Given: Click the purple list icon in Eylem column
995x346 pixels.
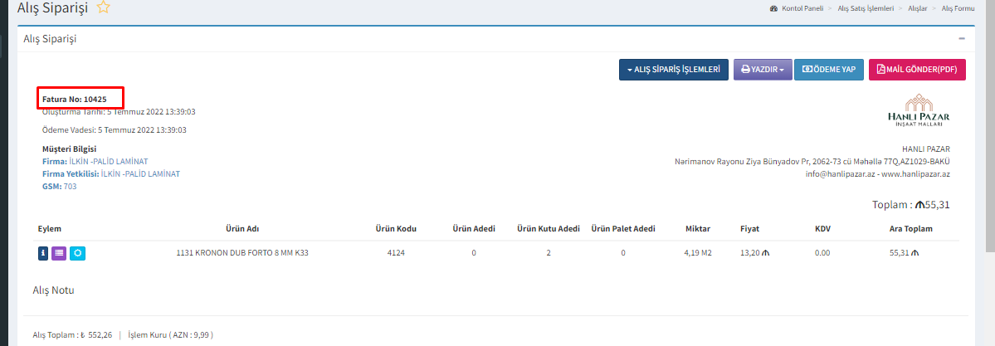Looking at the screenshot, I should 59,253.
